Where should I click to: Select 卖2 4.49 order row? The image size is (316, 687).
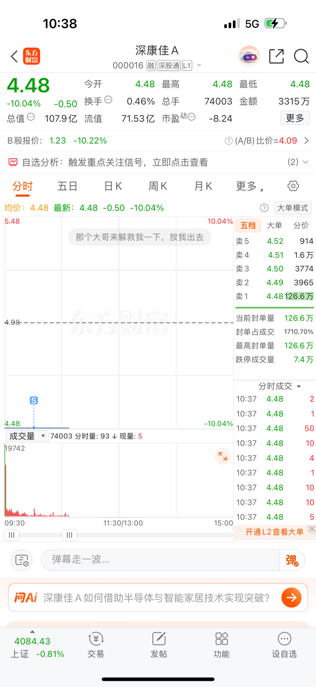274,283
